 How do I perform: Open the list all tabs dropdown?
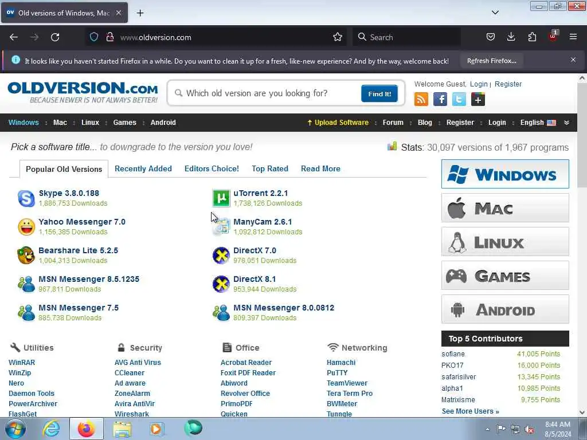pos(495,13)
